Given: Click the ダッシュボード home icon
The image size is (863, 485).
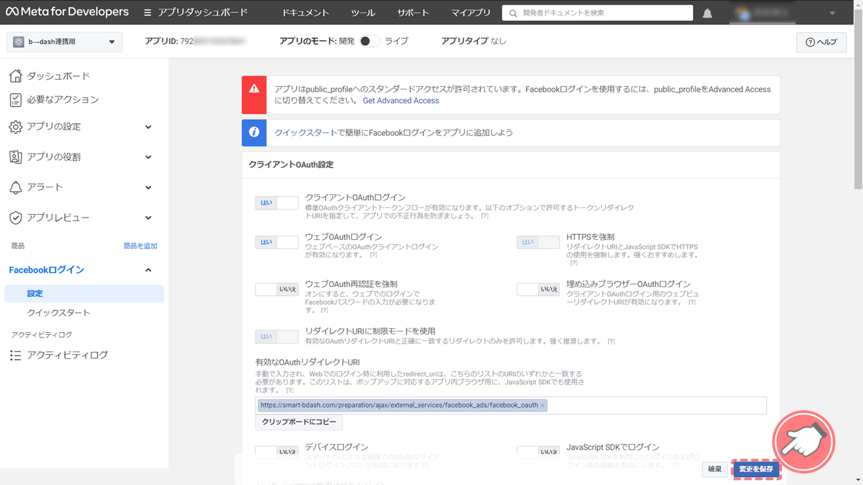Looking at the screenshot, I should click(x=16, y=76).
